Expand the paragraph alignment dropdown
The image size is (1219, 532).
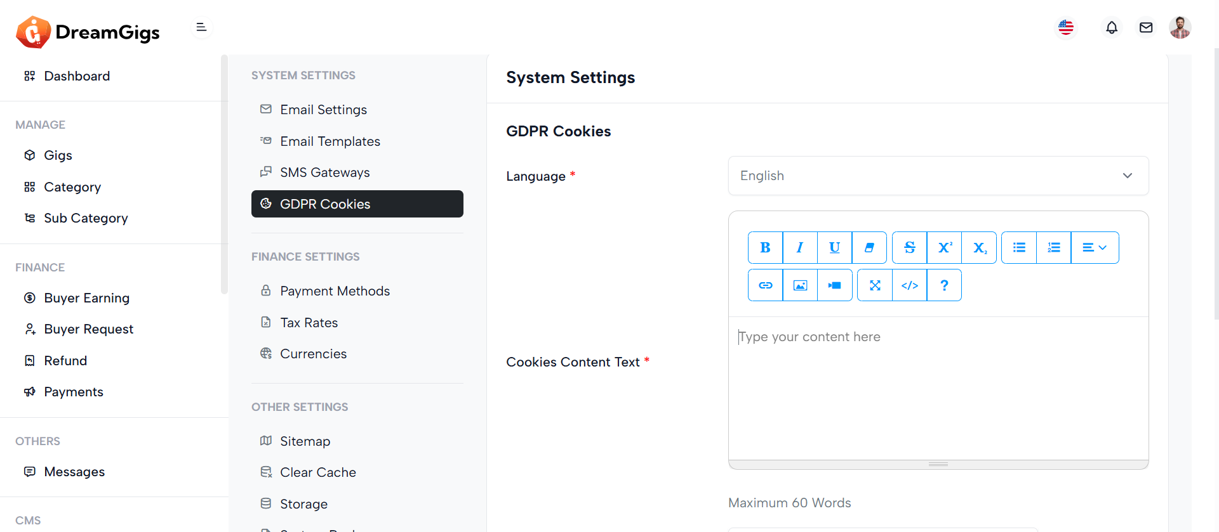tap(1095, 248)
